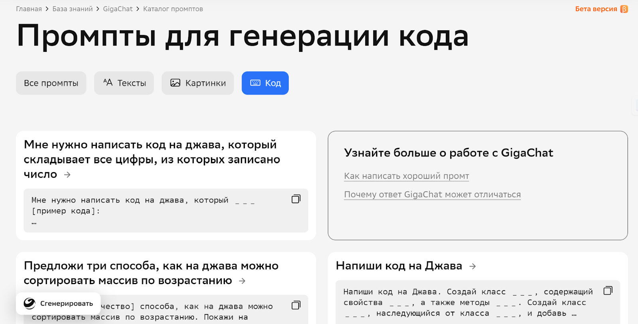Copy the array sorting prompt via copy icon
The height and width of the screenshot is (324, 638).
click(x=296, y=305)
